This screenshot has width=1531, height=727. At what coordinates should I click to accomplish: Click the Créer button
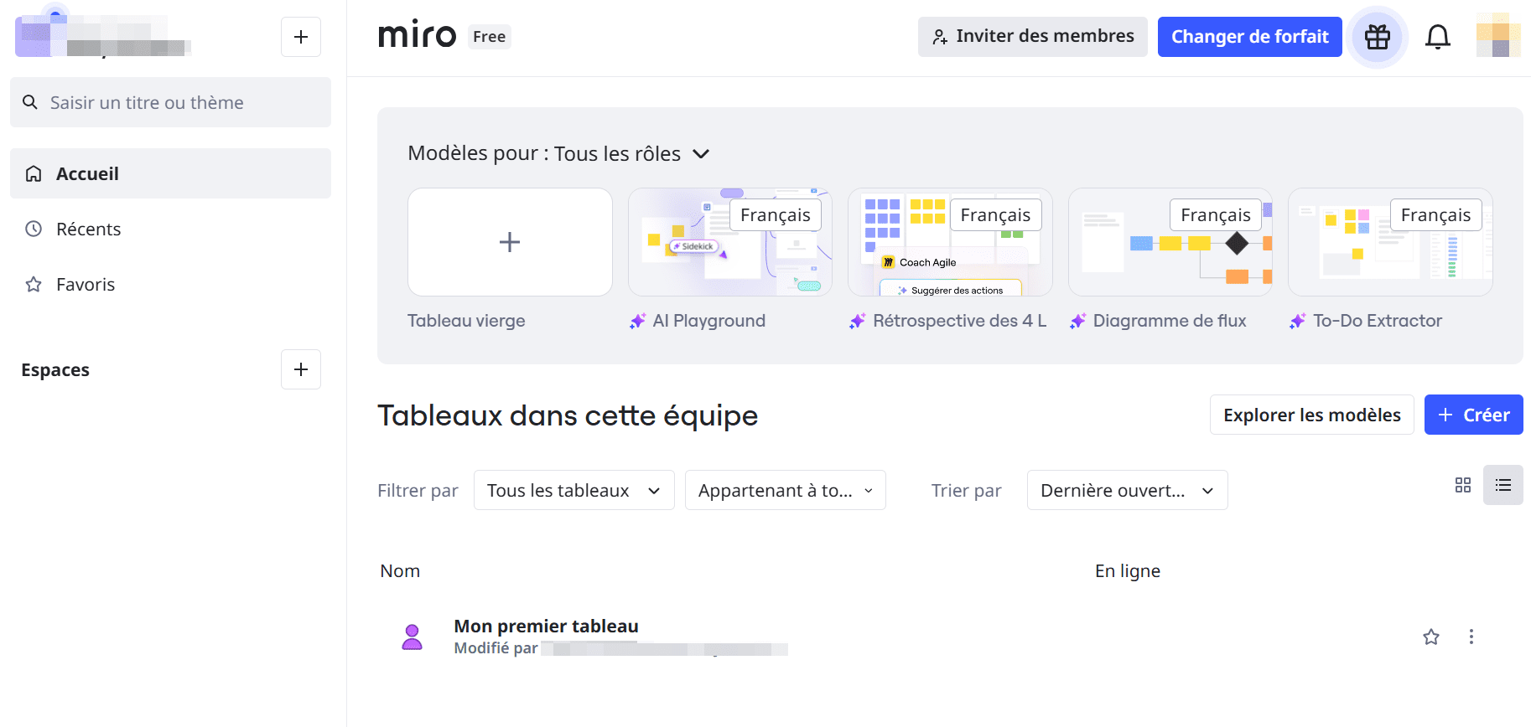1474,415
